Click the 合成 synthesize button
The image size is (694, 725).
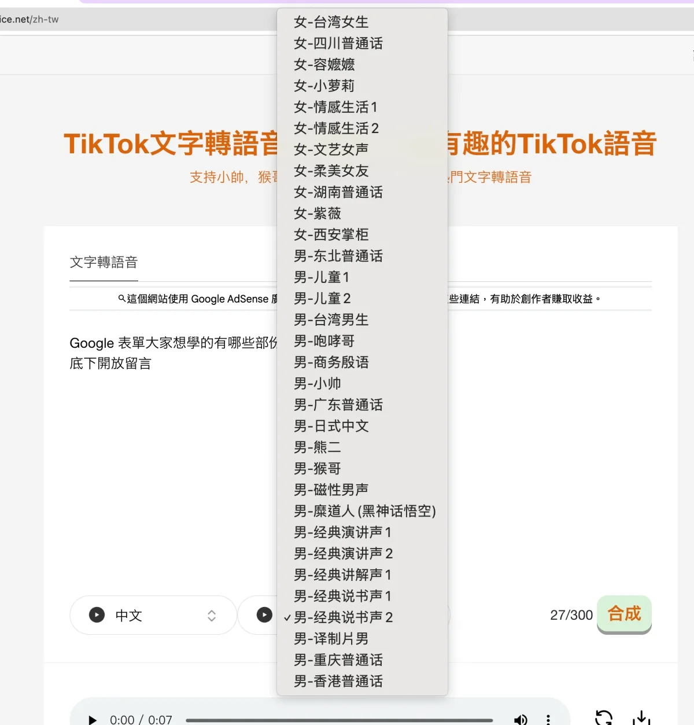click(624, 614)
